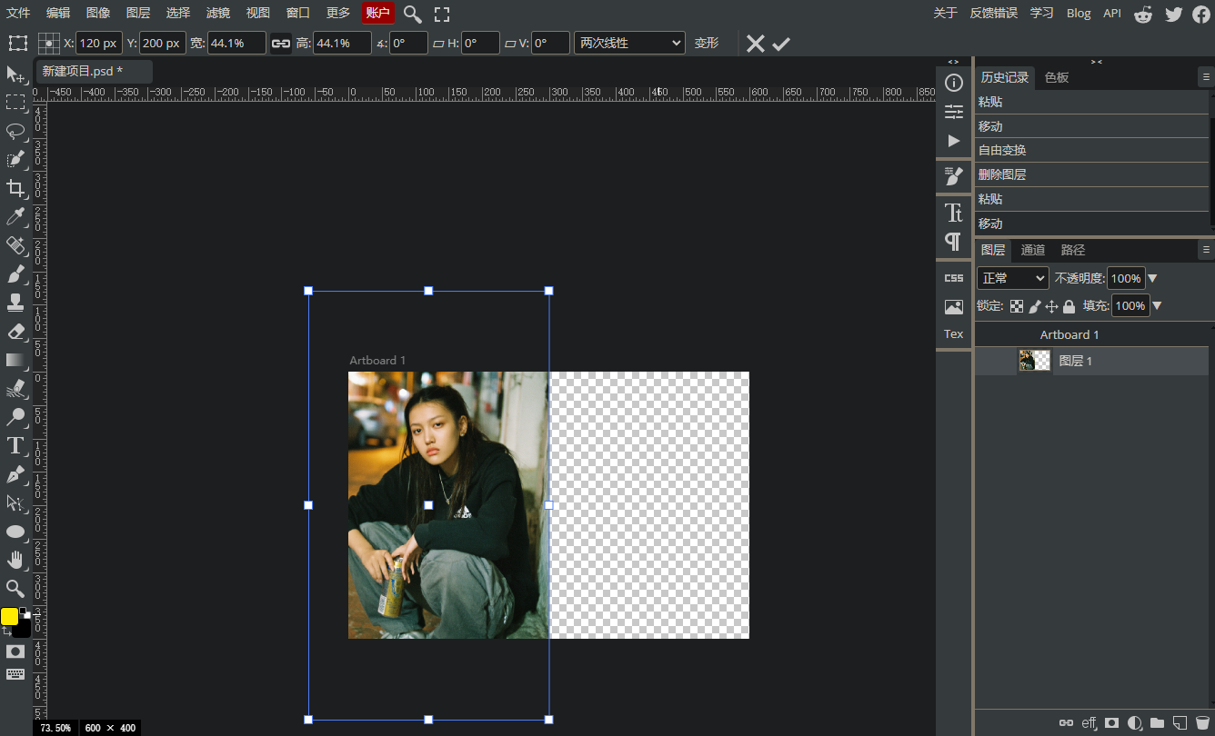Switch to the 路径 tab

click(1073, 250)
